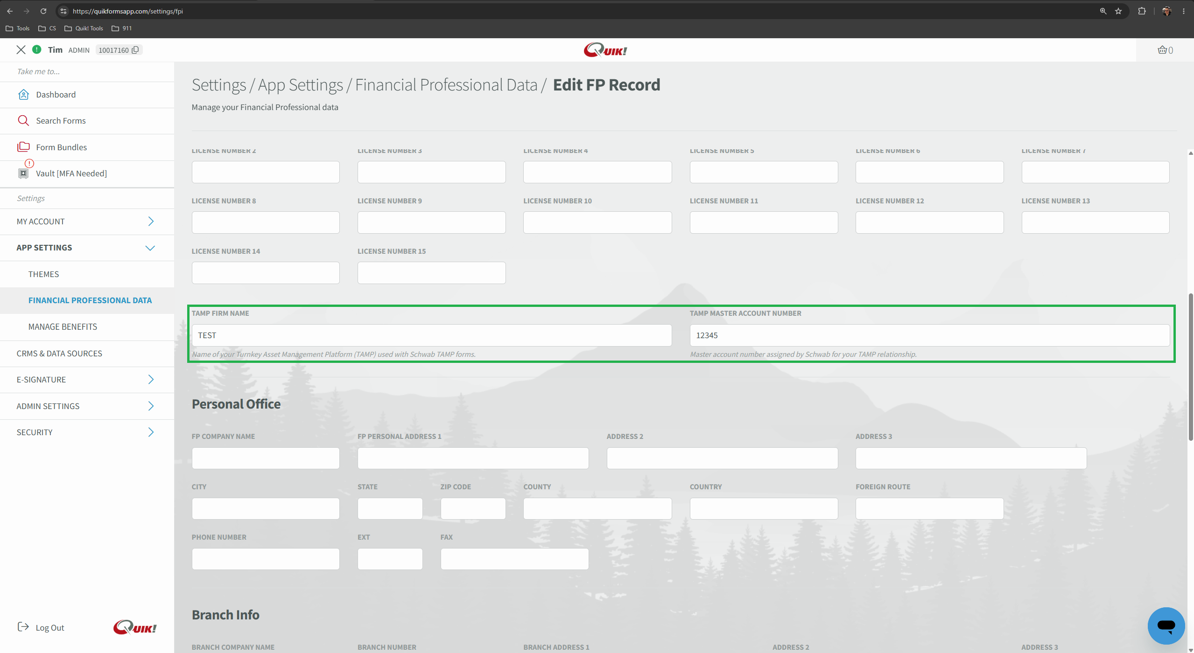Open the Quik! Tools bookmarks folder
1194x653 pixels.
point(84,28)
